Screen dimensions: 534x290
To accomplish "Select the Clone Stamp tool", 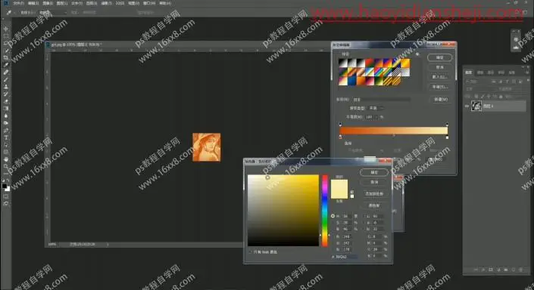I will tap(6, 87).
